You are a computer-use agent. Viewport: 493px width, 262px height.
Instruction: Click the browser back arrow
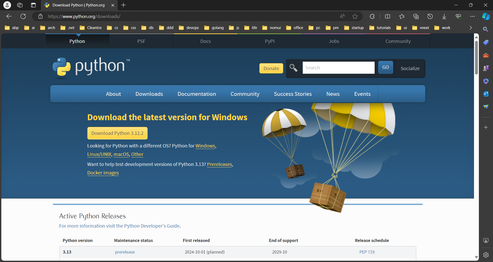tap(9, 16)
